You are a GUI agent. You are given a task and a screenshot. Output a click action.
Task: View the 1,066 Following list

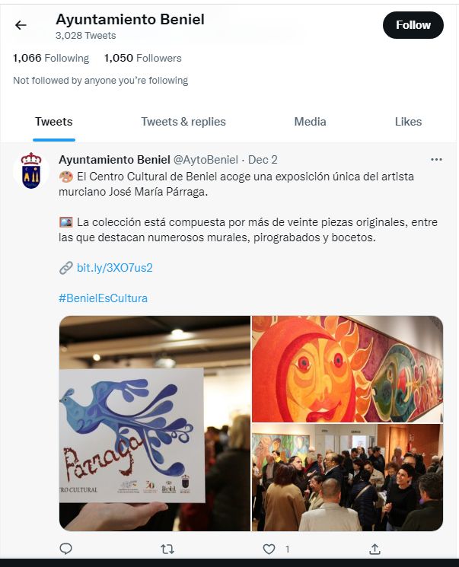click(x=51, y=58)
